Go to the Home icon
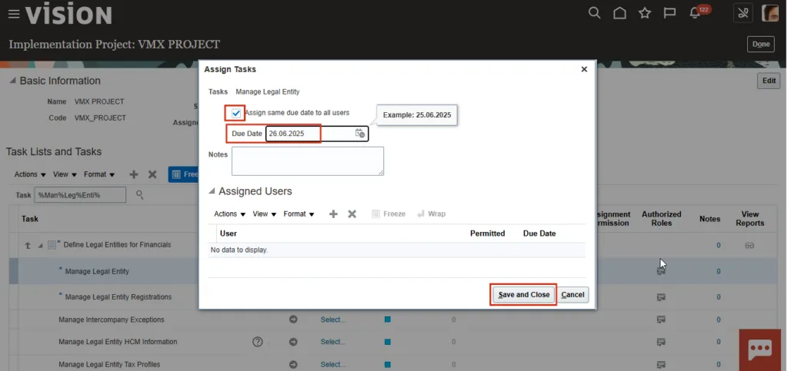 619,13
